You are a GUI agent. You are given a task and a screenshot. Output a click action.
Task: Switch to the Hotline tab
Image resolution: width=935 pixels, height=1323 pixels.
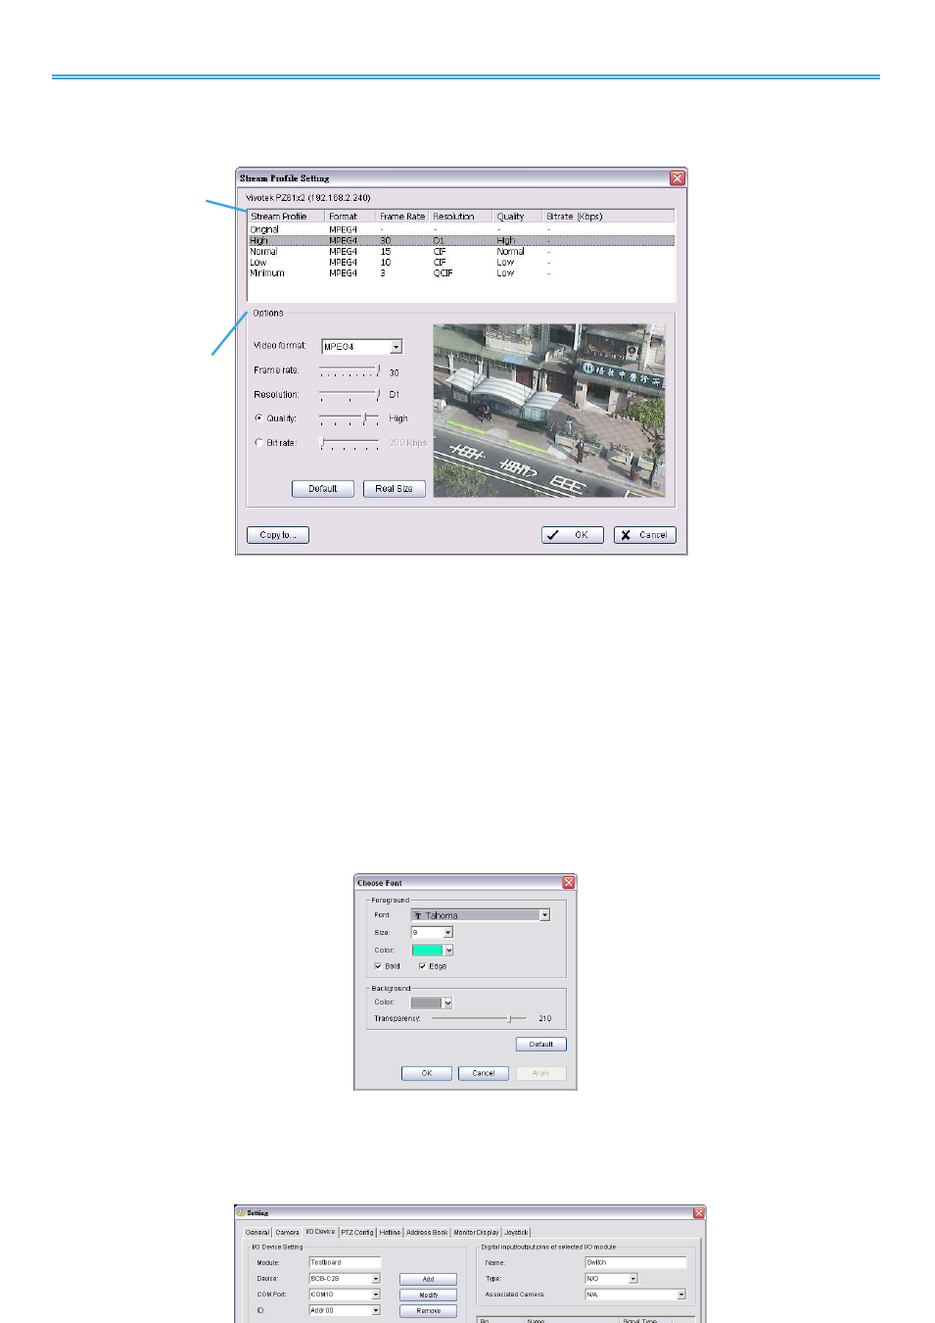(391, 1233)
